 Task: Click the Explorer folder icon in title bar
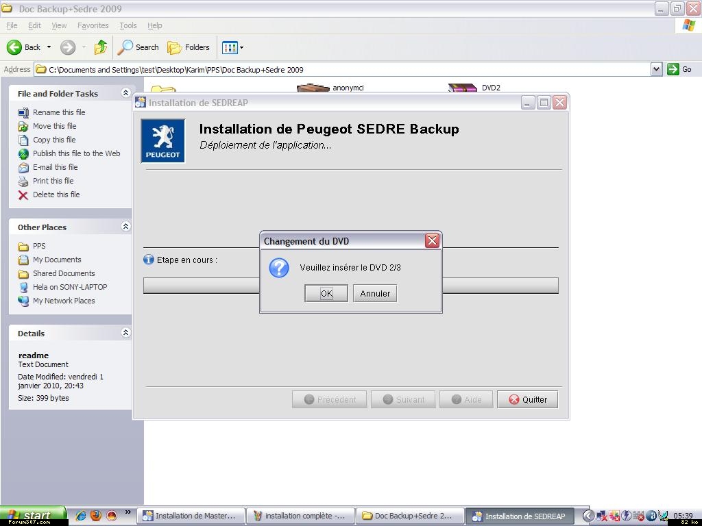click(7, 8)
